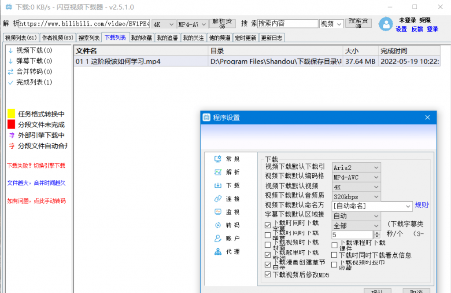Click the red 分段文件未完成 color swatch
Screen dimensions: 451x293
11,124
